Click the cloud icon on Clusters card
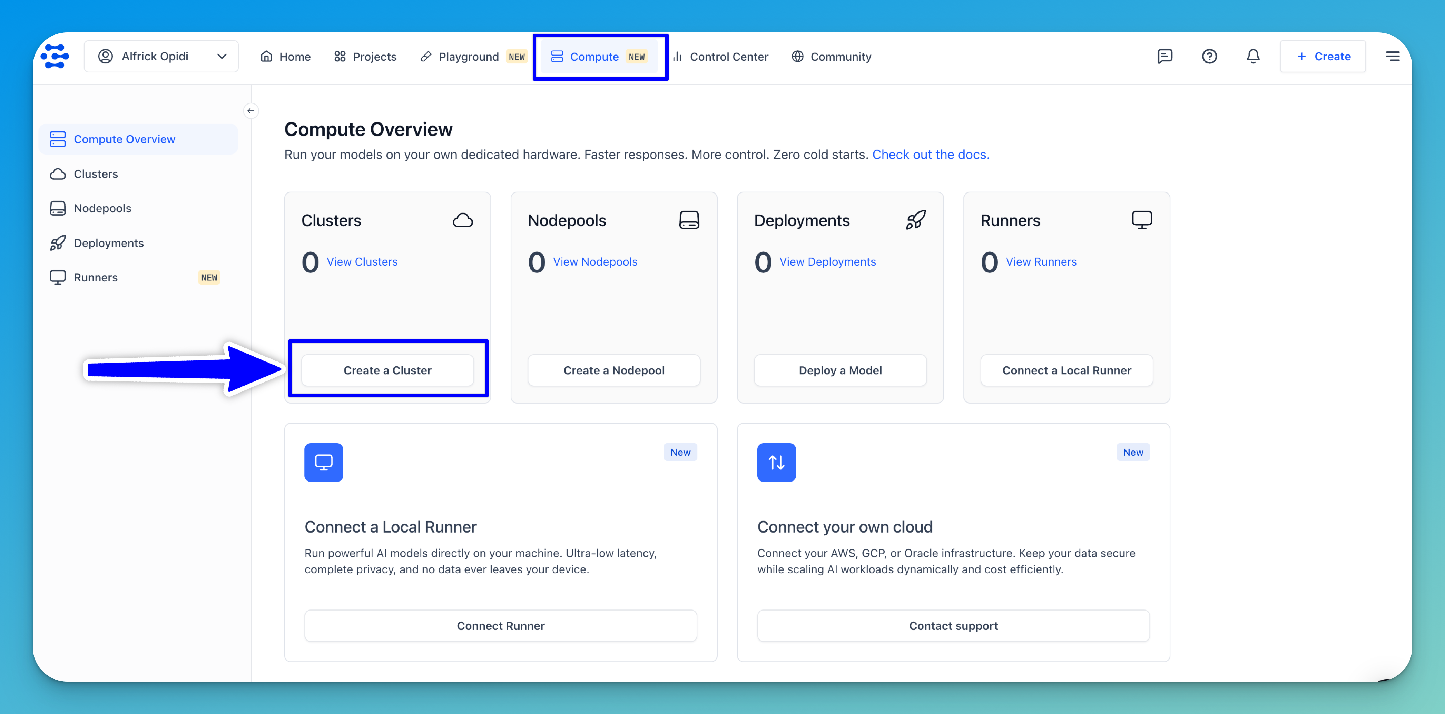 tap(463, 220)
